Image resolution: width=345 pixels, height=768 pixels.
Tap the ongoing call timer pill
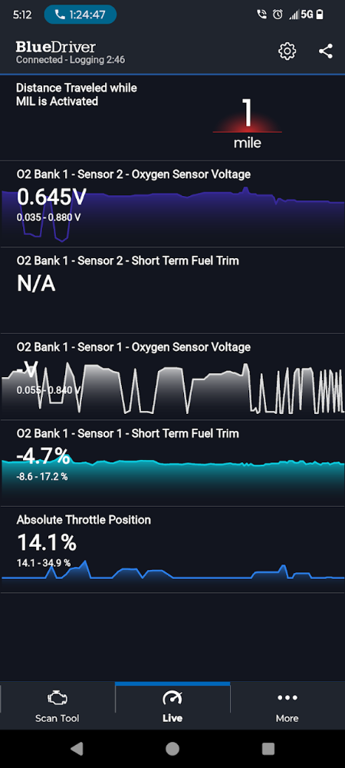click(x=80, y=15)
